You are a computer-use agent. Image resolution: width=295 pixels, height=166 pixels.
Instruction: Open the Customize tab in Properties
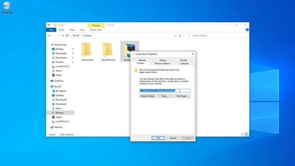tap(184, 64)
